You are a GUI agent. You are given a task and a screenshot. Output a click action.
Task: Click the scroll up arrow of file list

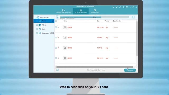(137, 21)
